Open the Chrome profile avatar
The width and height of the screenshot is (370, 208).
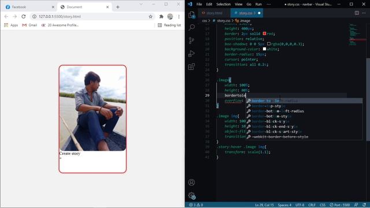pos(170,17)
